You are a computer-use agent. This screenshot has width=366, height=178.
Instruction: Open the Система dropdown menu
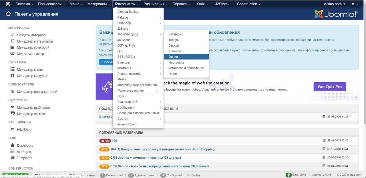pos(24,4)
